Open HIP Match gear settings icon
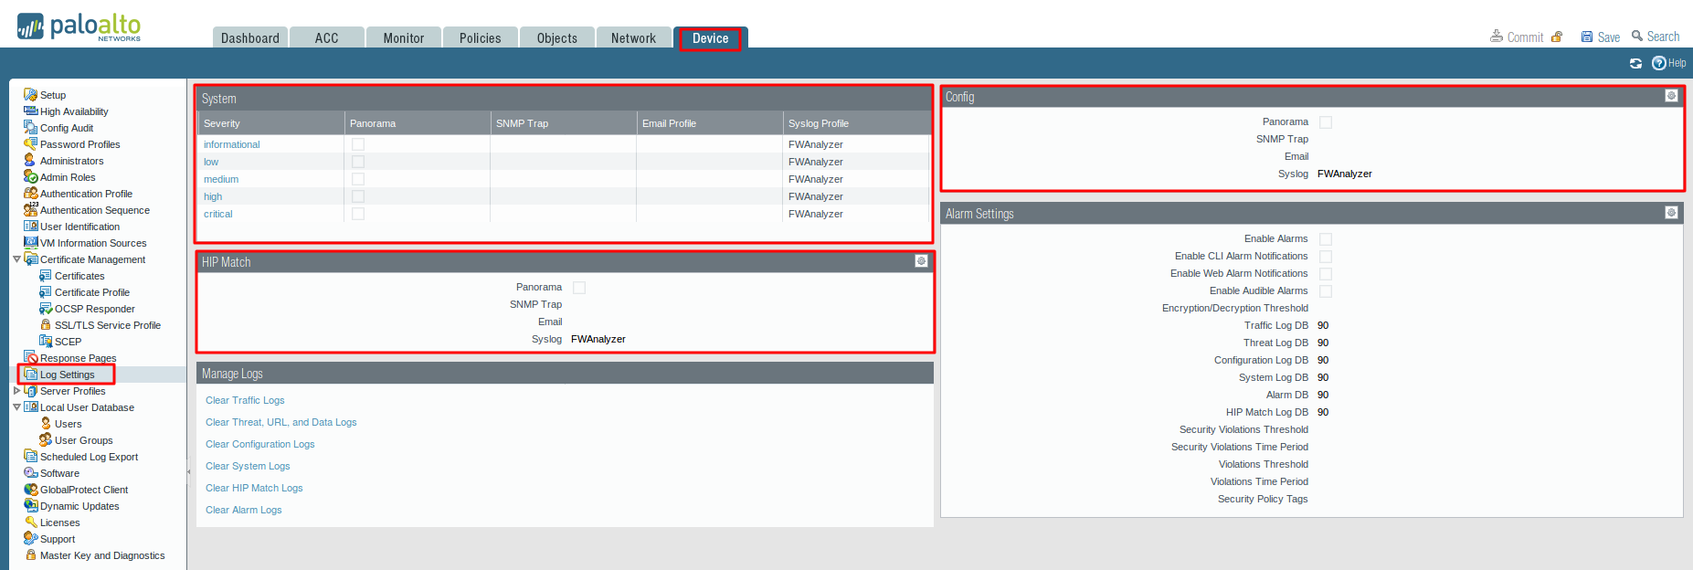The width and height of the screenshot is (1693, 570). click(921, 261)
